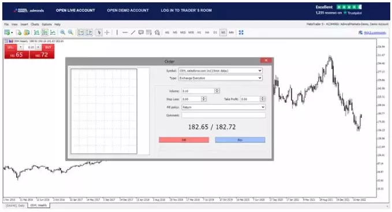This screenshot has height=212, width=392.
Task: Open the File menu
Action: point(6,24)
